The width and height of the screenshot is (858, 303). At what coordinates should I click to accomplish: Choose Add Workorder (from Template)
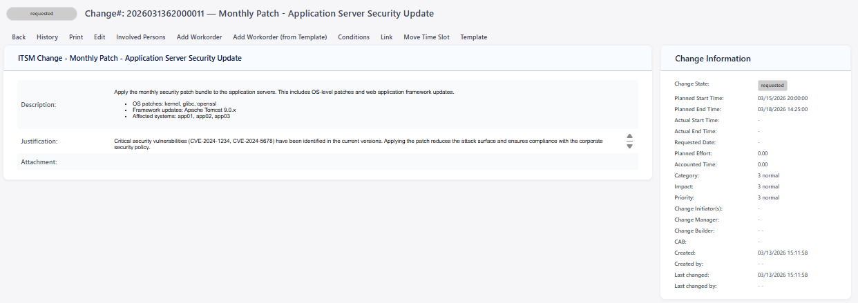[280, 37]
